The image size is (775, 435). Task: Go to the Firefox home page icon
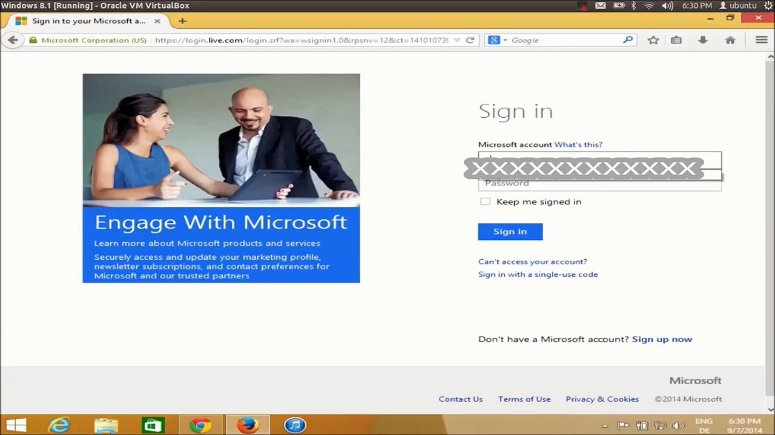click(x=730, y=40)
